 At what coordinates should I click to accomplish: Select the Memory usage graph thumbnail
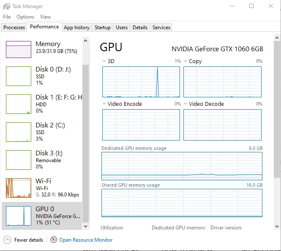click(19, 50)
